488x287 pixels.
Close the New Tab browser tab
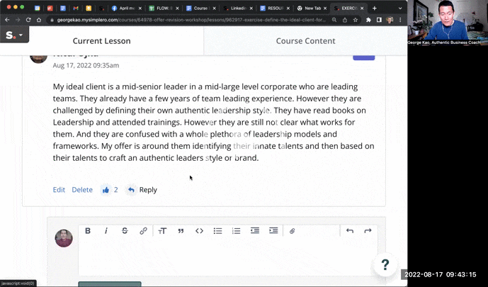325,9
